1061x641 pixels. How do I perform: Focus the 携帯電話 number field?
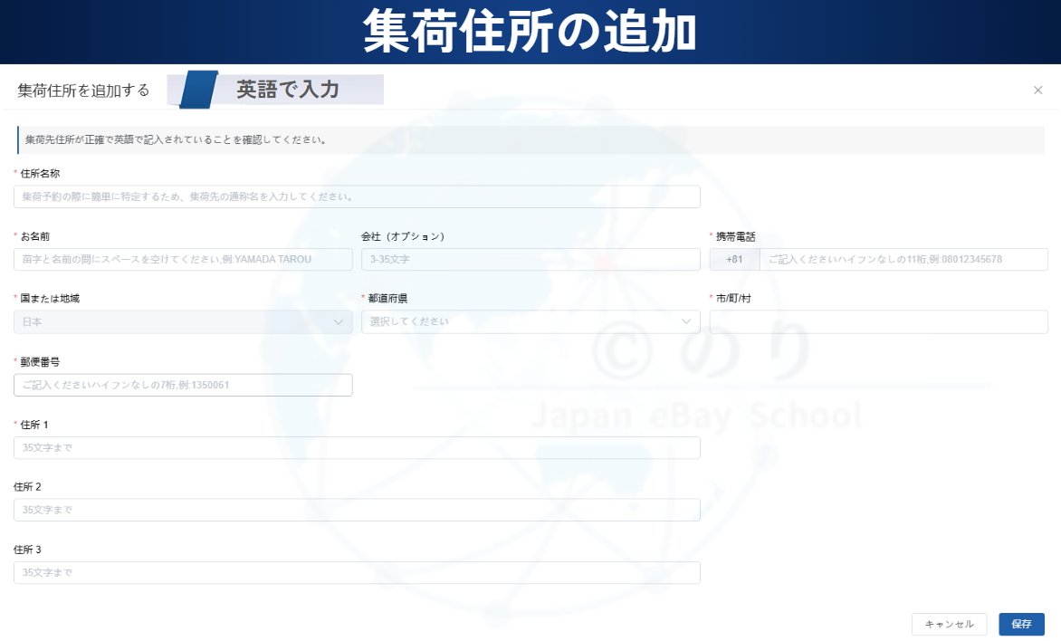click(903, 260)
